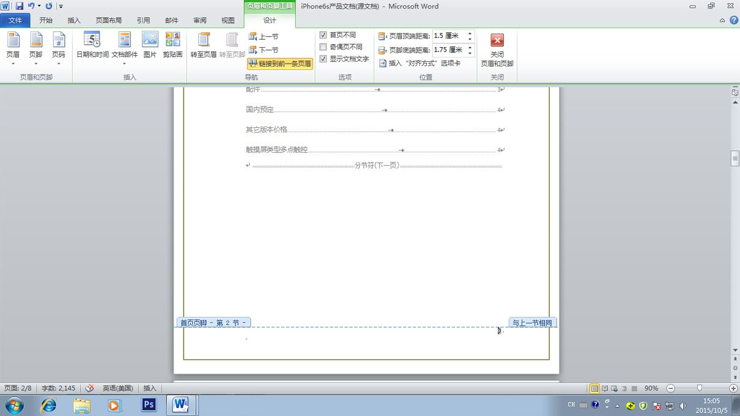Open the 页码 page number menu
This screenshot has width=740, height=416.
(x=58, y=49)
